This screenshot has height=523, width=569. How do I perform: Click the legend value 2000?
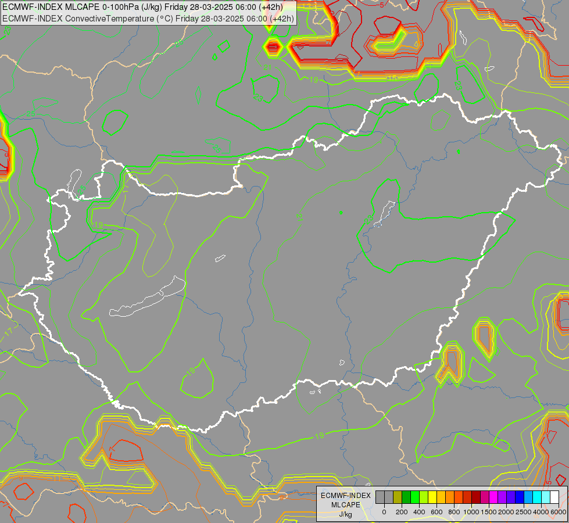click(x=506, y=512)
